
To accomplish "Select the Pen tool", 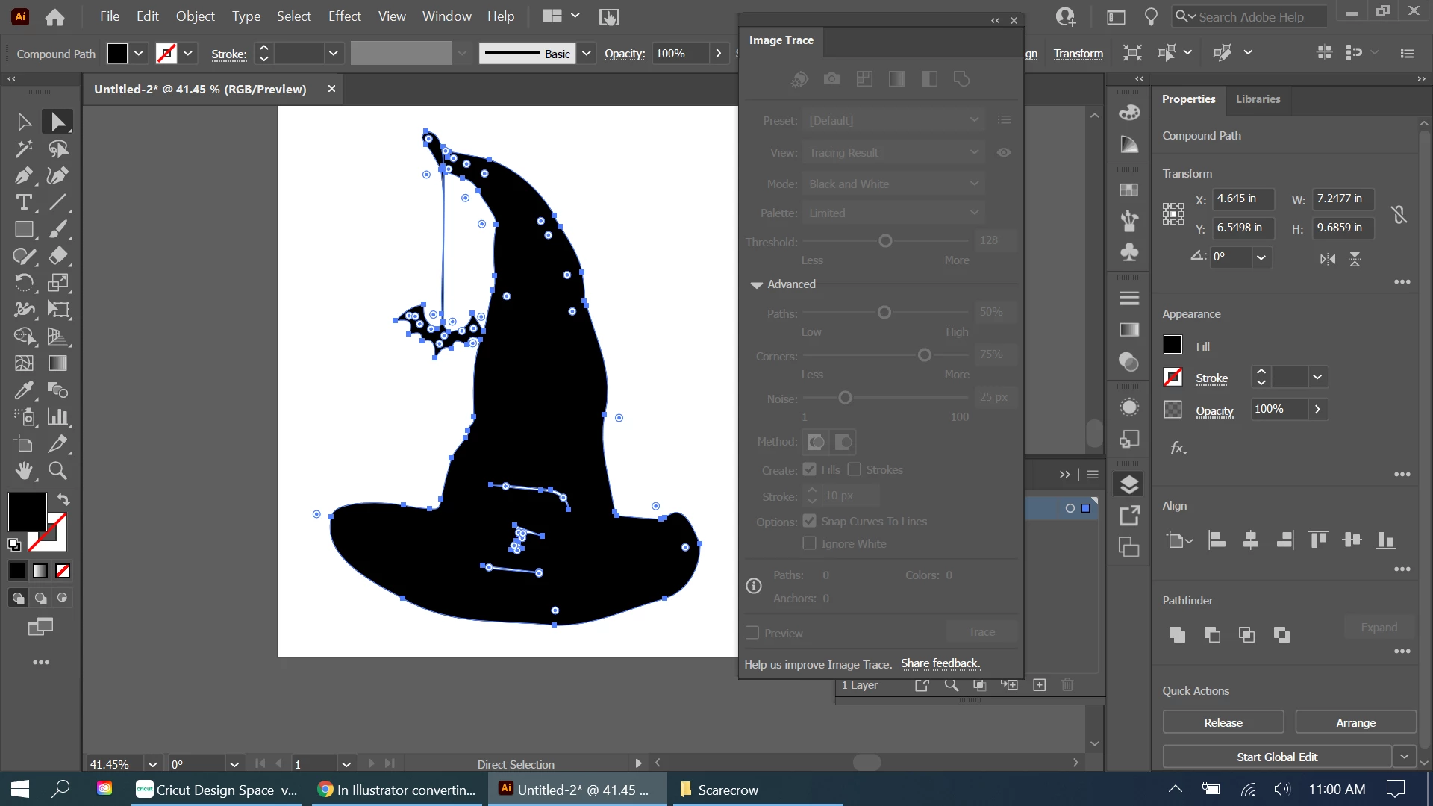I will [23, 175].
